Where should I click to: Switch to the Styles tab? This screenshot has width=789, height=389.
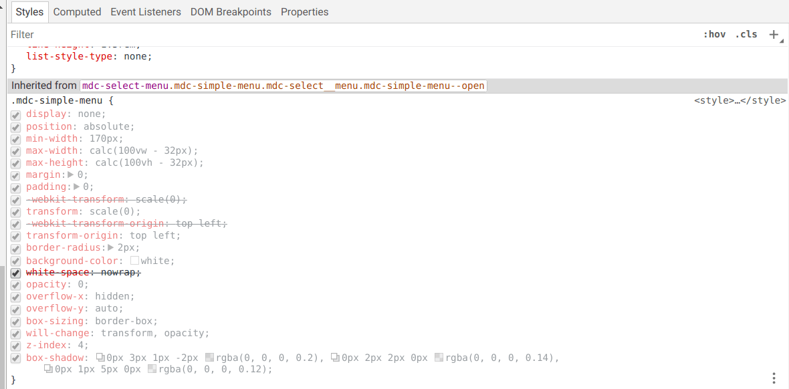click(x=30, y=11)
